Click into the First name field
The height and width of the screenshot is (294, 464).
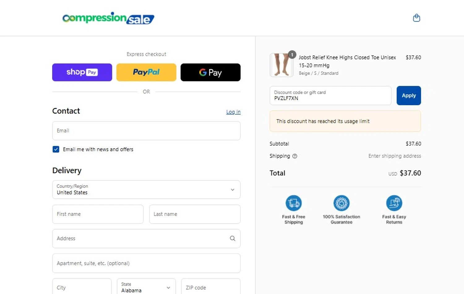[x=98, y=214]
